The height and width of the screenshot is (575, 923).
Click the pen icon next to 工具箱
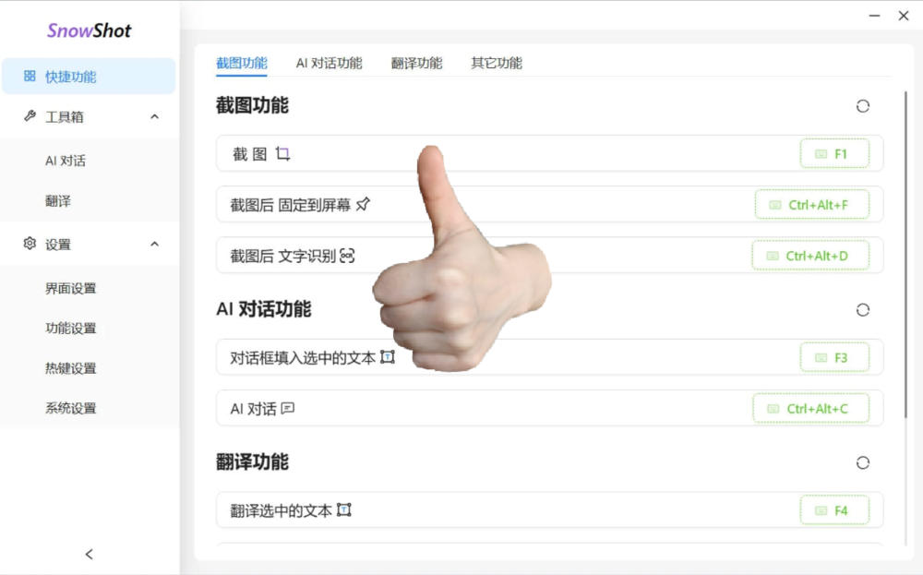[30, 116]
